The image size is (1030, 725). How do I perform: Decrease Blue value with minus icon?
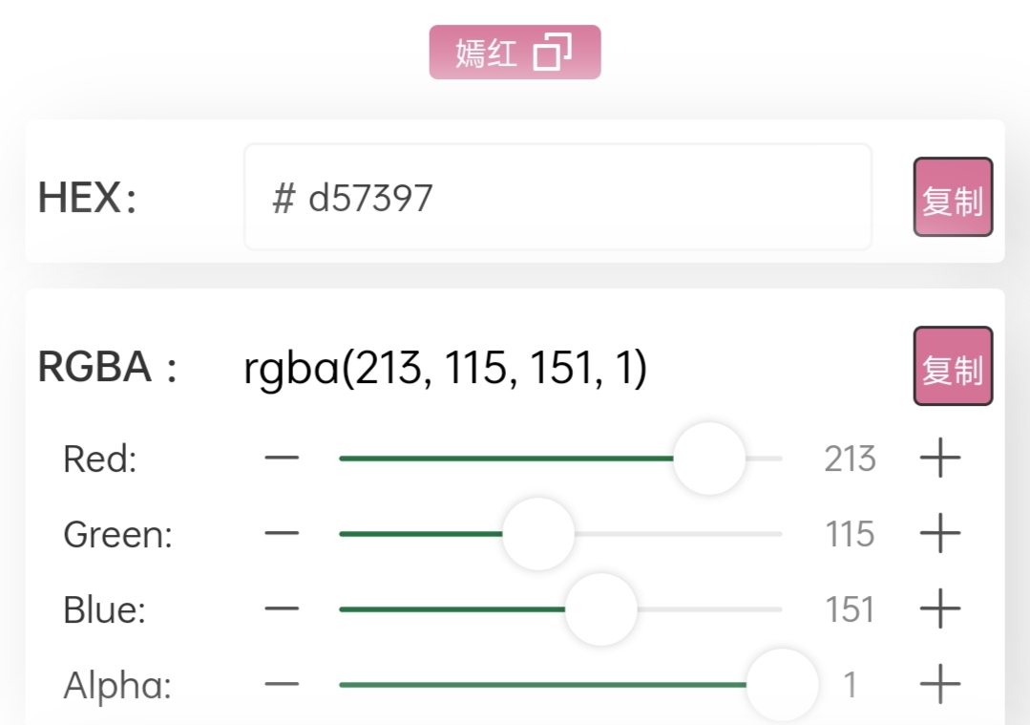(x=282, y=609)
